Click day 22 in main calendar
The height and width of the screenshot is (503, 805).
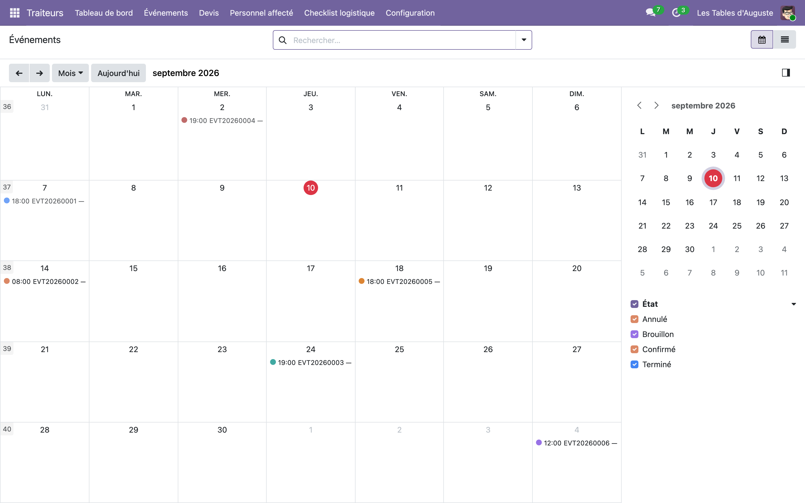(133, 349)
